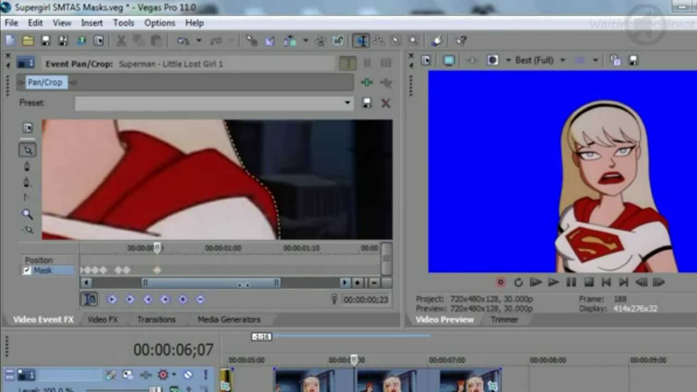Click the Remove Plug-In icon in Pan/Crop

(386, 83)
